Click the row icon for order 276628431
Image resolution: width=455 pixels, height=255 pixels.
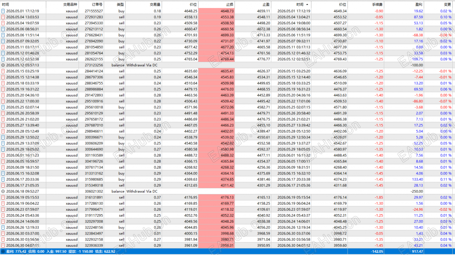(3, 35)
